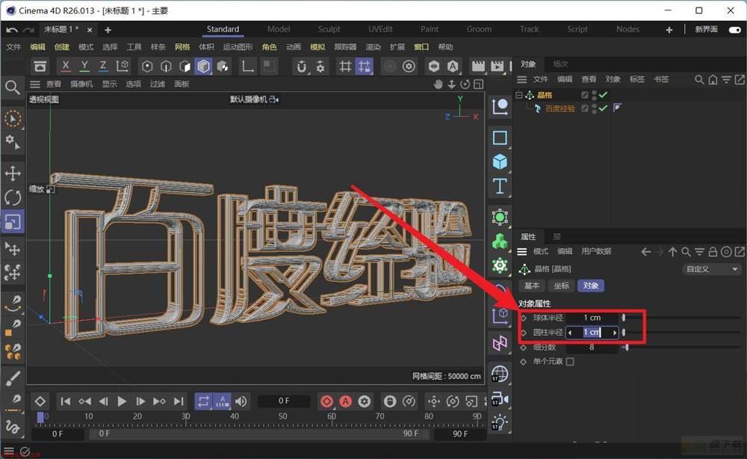The width and height of the screenshot is (747, 459).
Task: Open the green cloner MoGraph icon
Action: (x=500, y=241)
